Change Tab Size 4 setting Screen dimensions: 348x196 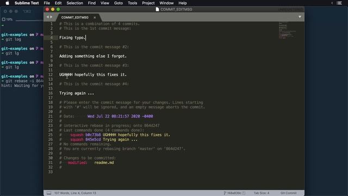pos(262,193)
